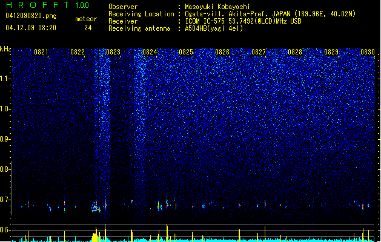Image resolution: width=381 pixels, height=242 pixels.
Task: Click the 0825 time marker
Action: click(x=186, y=52)
